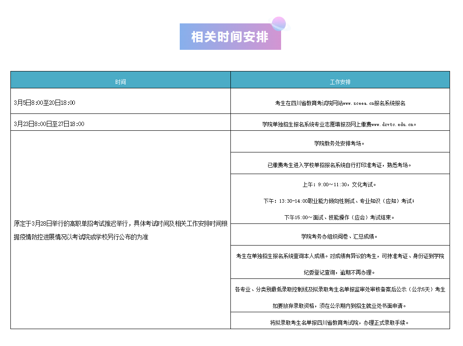Viewport: 463px width, 346px height.
Task: Click the 职业能力倾向性测试 text line
Action: 340,200
